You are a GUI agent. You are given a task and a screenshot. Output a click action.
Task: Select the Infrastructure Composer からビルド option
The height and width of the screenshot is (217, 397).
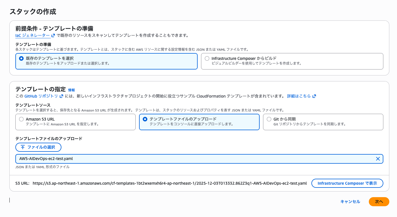click(207, 58)
